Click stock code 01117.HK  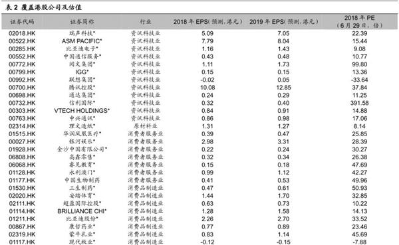pyautogui.click(x=22, y=242)
